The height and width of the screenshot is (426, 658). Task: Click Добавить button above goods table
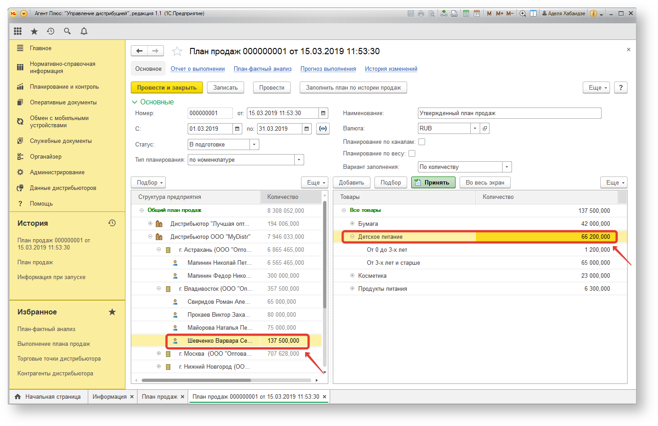point(352,183)
